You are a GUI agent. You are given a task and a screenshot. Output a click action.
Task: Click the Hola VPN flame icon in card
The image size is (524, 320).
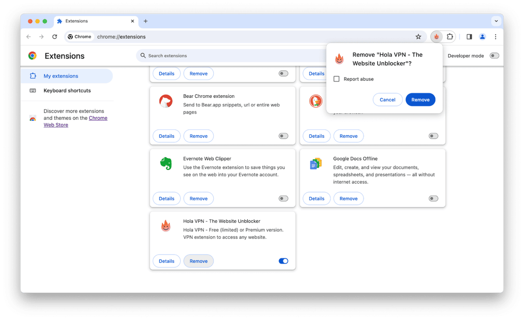166,226
